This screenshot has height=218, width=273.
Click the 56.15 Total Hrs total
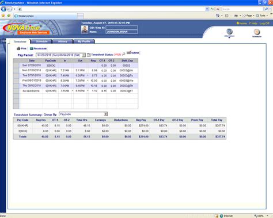(x=86, y=137)
